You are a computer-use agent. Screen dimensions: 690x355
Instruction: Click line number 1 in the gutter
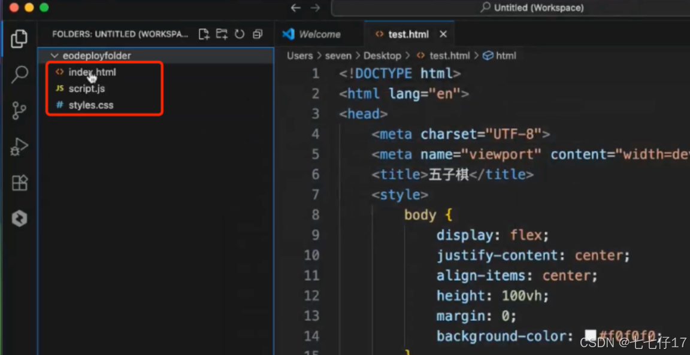point(315,74)
